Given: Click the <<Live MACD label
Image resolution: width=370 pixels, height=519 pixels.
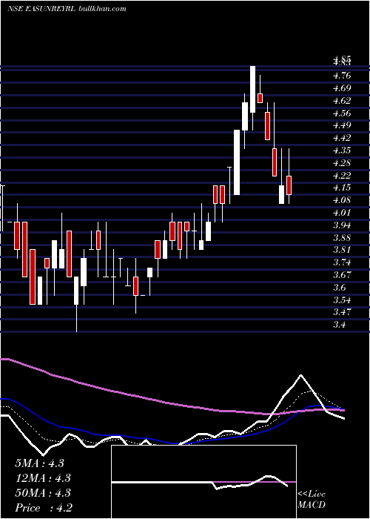Looking at the screenshot, I should (x=312, y=500).
